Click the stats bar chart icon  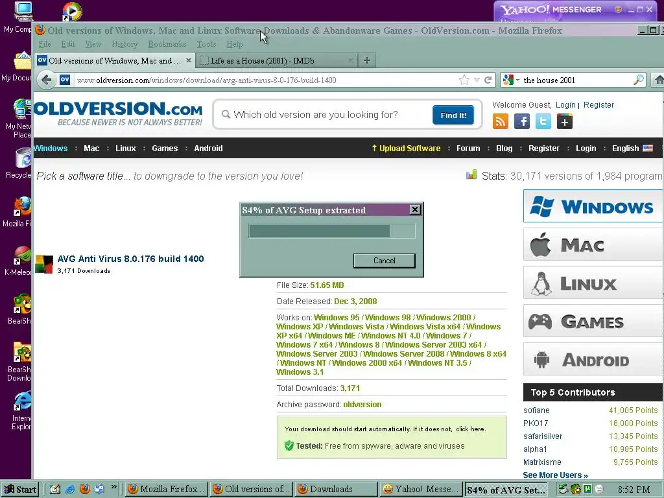pos(471,174)
